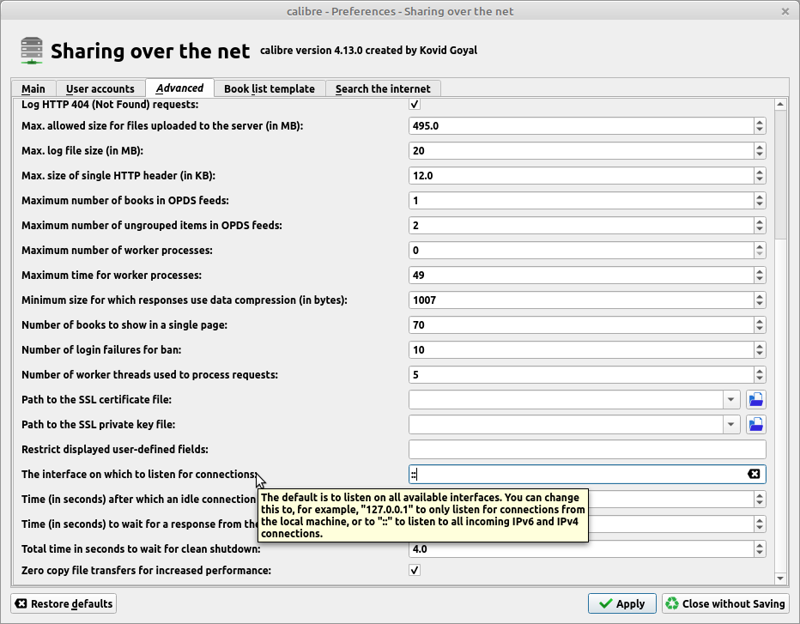Viewport: 800px width, 624px height.
Task: Click scrollbar up arrow
Action: [780, 105]
